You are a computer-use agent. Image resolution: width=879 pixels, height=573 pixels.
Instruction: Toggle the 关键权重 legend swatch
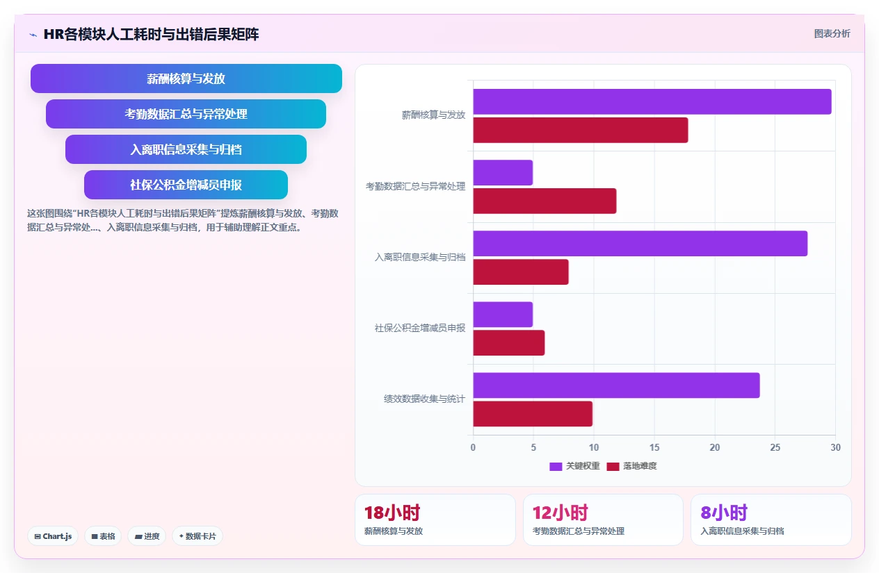click(556, 466)
